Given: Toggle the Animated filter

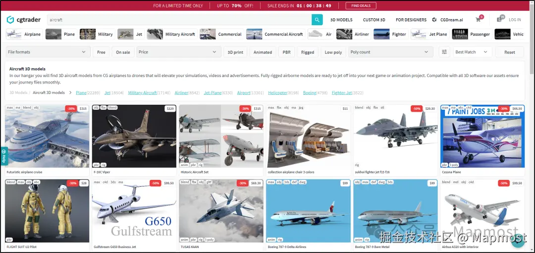Looking at the screenshot, I should (263, 52).
